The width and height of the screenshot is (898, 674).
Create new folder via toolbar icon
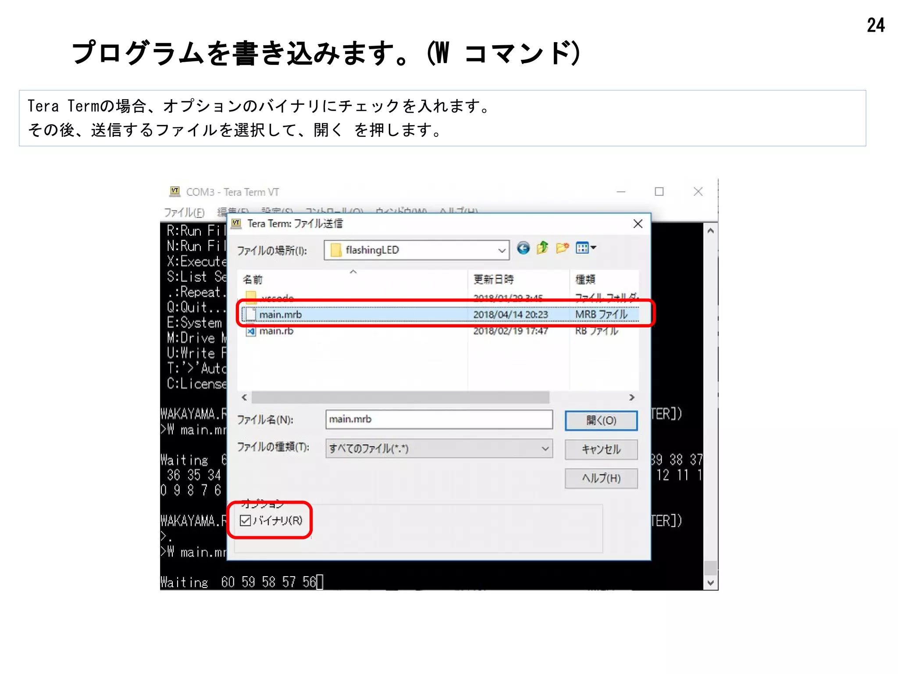[563, 248]
